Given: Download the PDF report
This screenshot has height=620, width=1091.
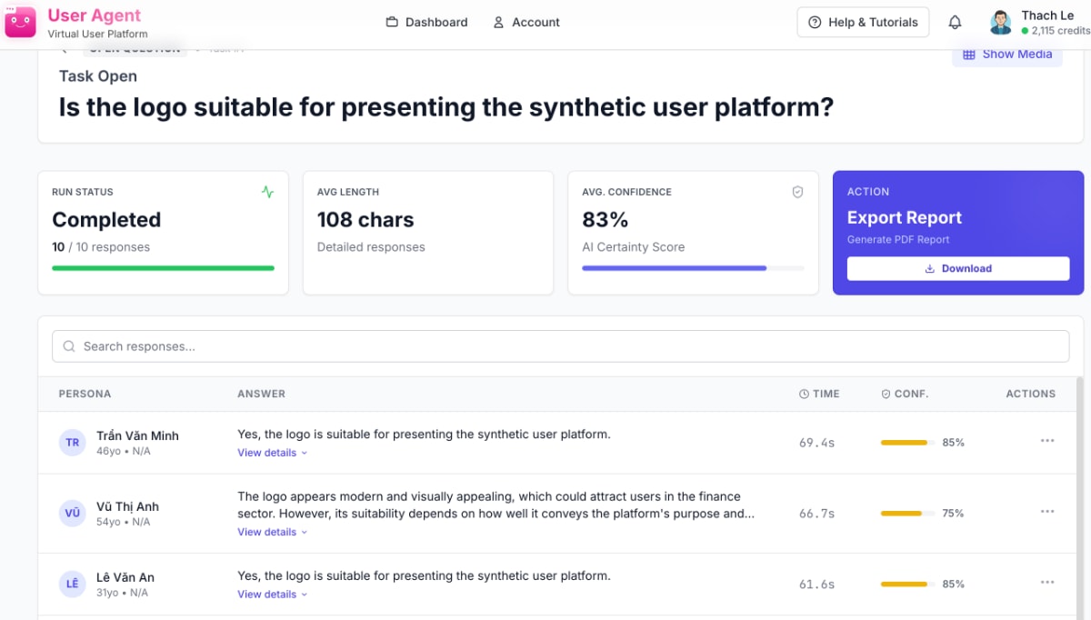Looking at the screenshot, I should point(957,268).
